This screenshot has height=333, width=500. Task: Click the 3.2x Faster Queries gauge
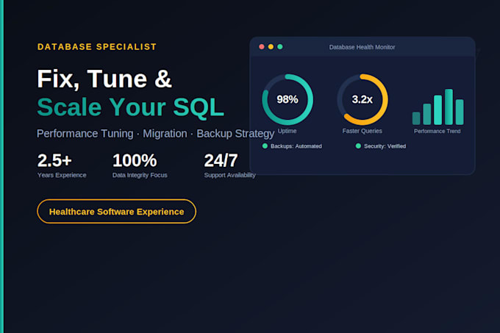pos(362,99)
